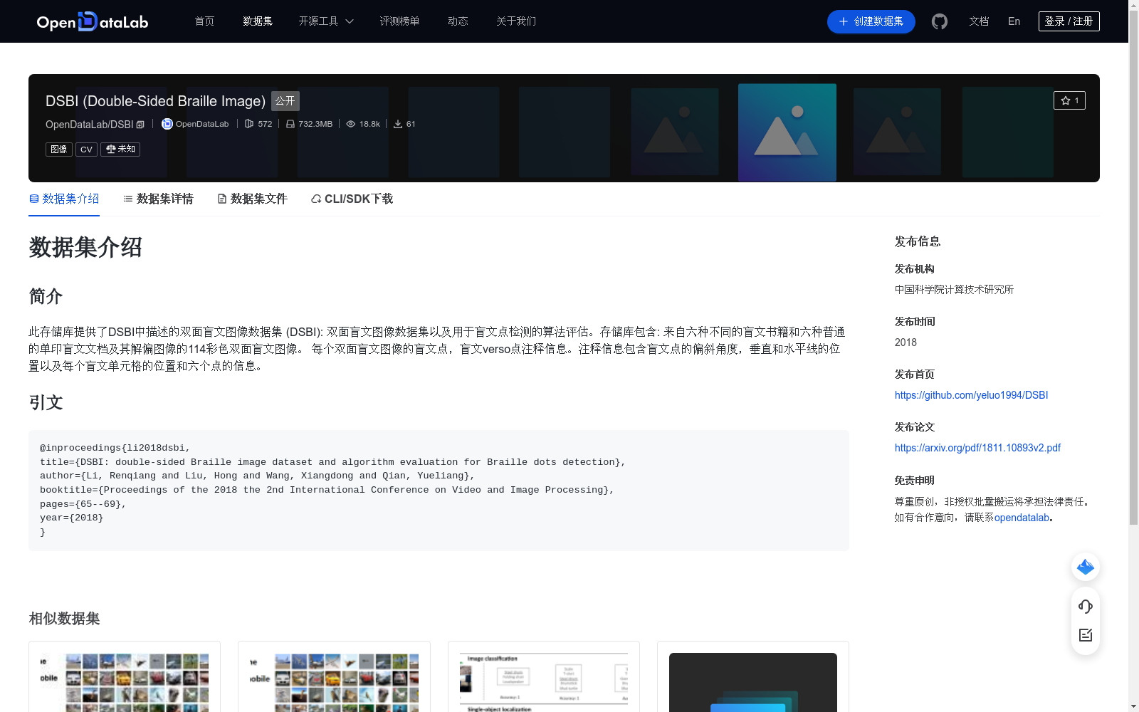Click the views eye icon 18.8k
This screenshot has width=1139, height=712.
pyautogui.click(x=351, y=124)
